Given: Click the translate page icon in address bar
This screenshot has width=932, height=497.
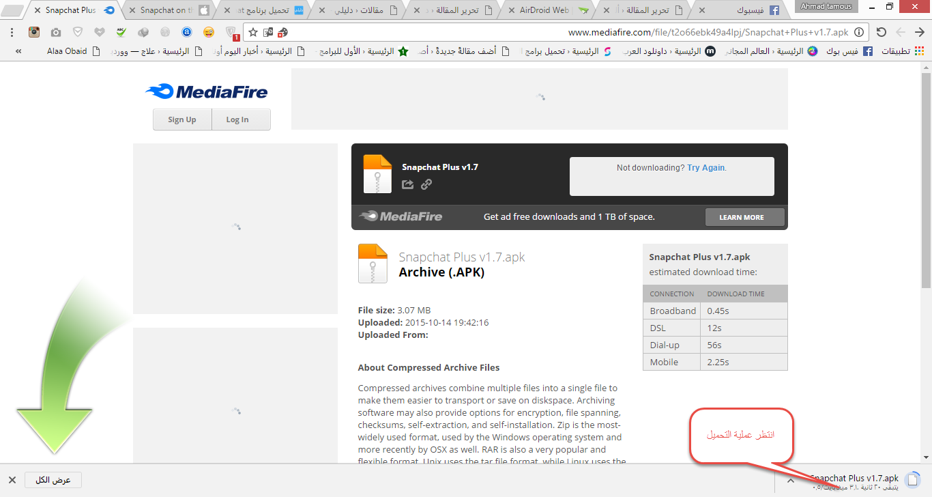Looking at the screenshot, I should tap(268, 32).
